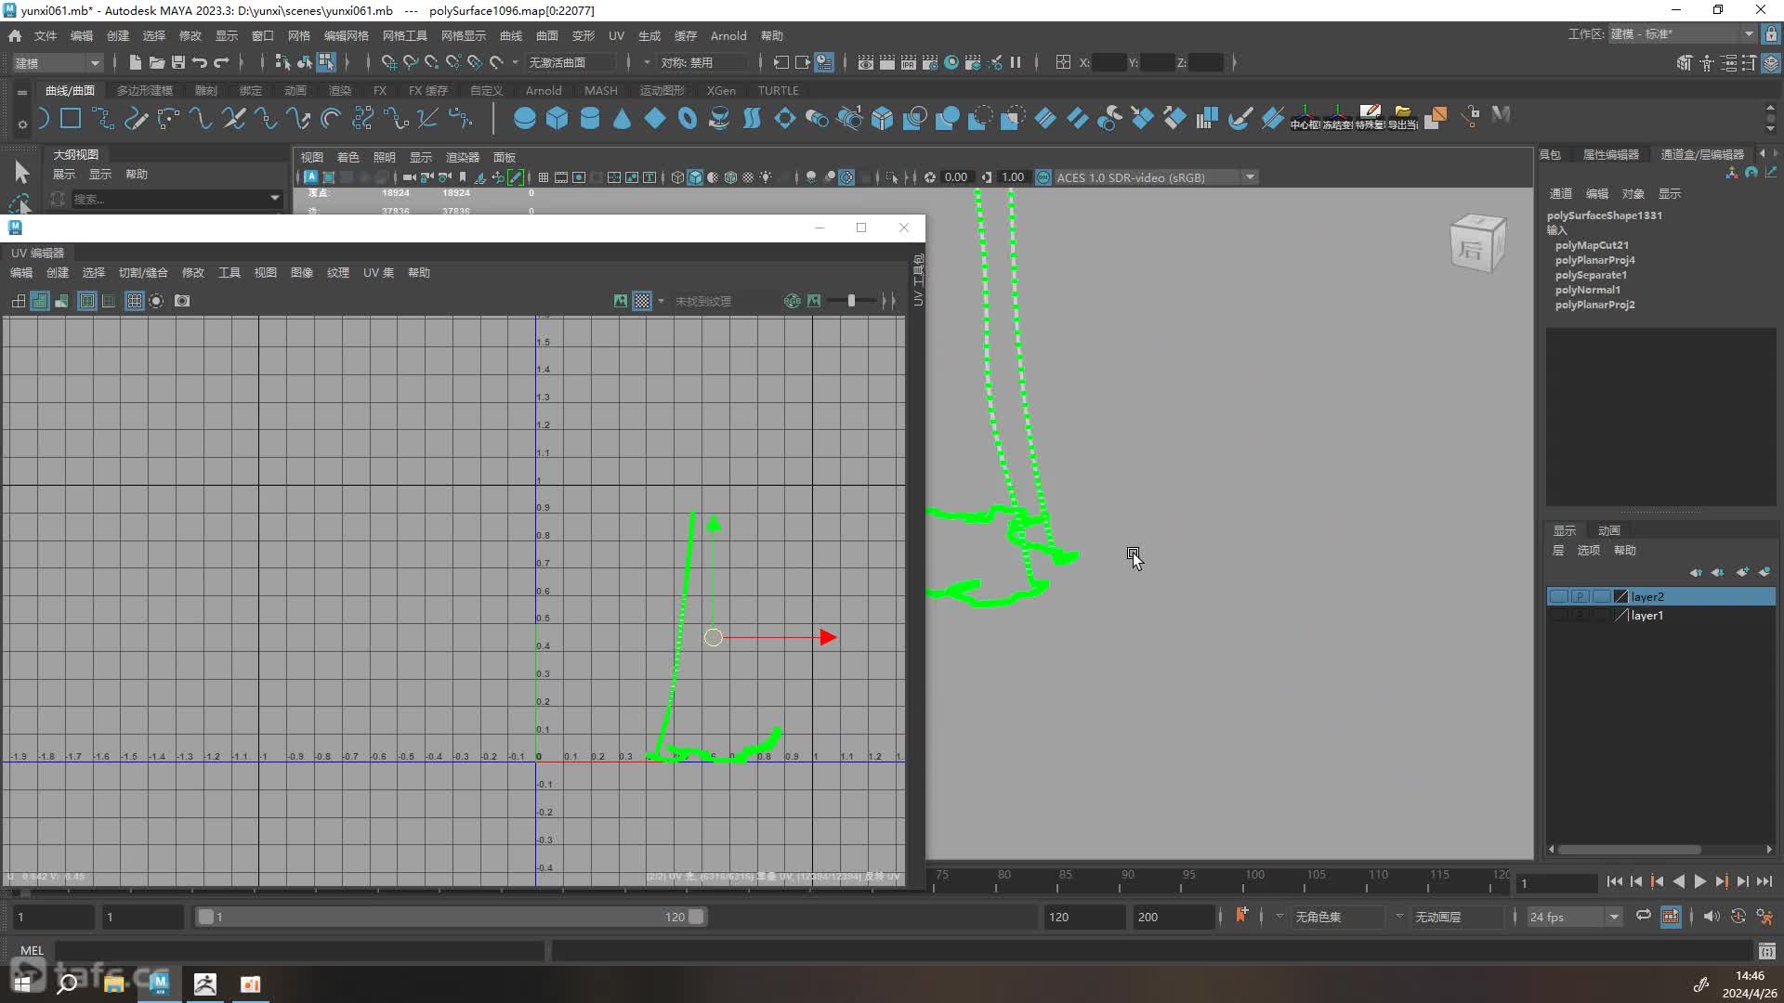
Task: Toggle UV editor grid display
Action: pyautogui.click(x=135, y=301)
